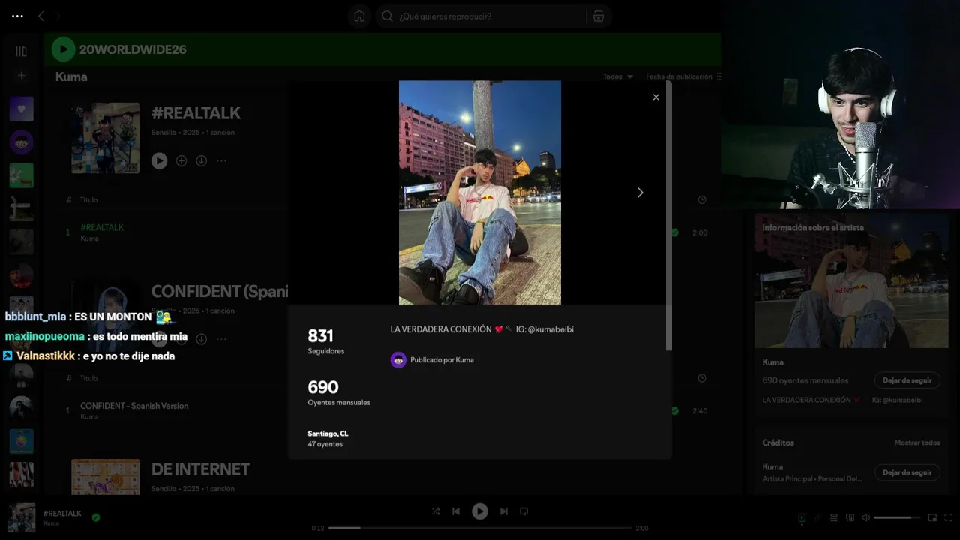Seek within the song progress bar
Screen dimensions: 960x540
(x=480, y=528)
